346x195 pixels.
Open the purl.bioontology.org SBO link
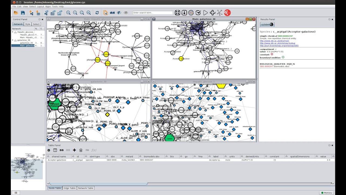click(x=279, y=45)
